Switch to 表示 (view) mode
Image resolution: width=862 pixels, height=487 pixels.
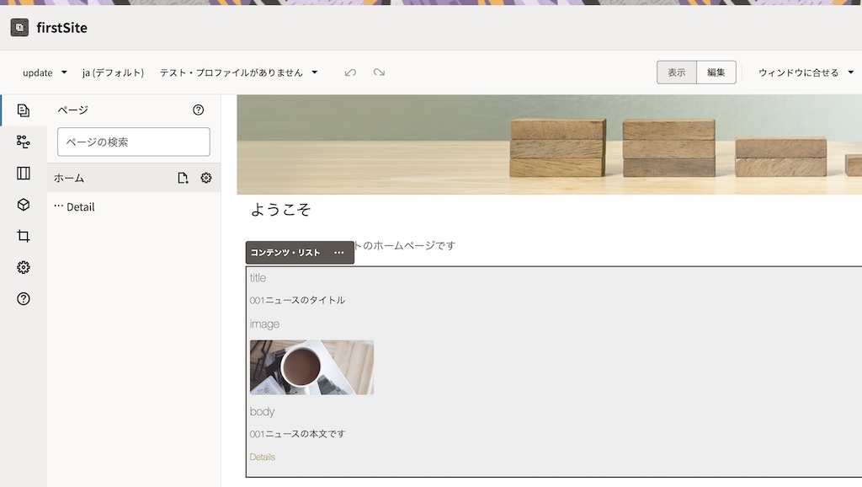click(x=676, y=72)
